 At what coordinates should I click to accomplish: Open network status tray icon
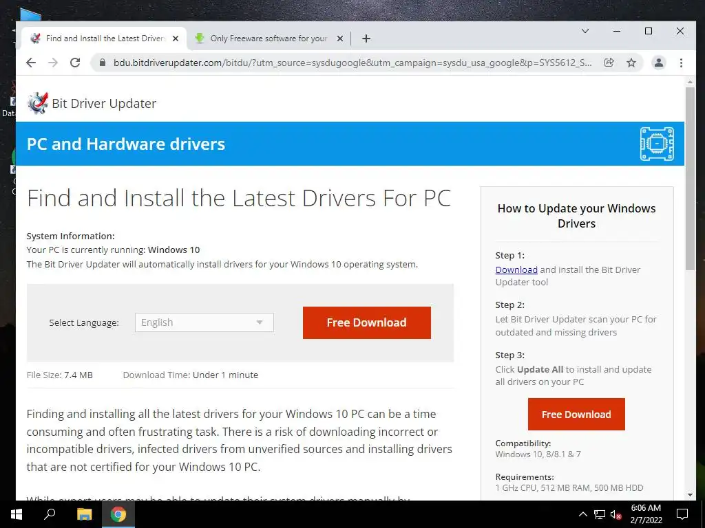pos(600,514)
